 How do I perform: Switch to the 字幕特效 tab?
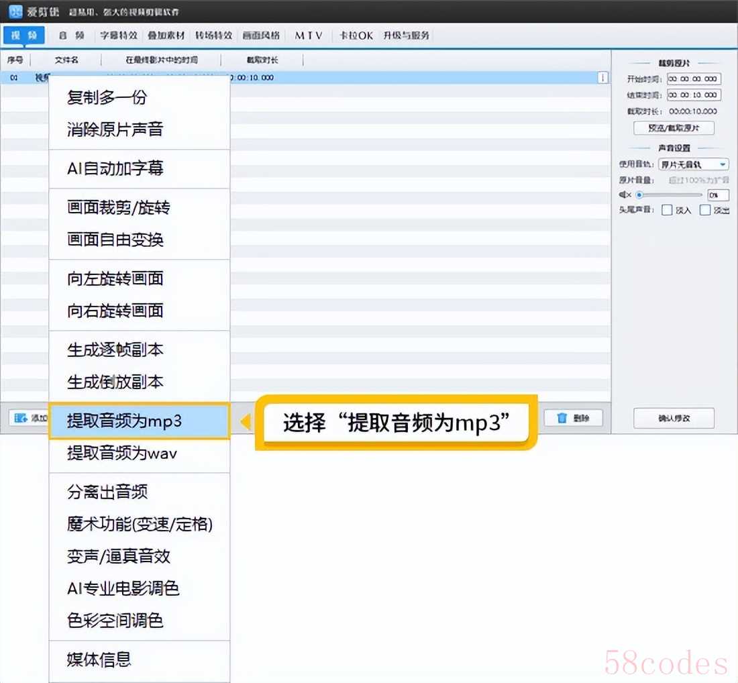click(119, 36)
